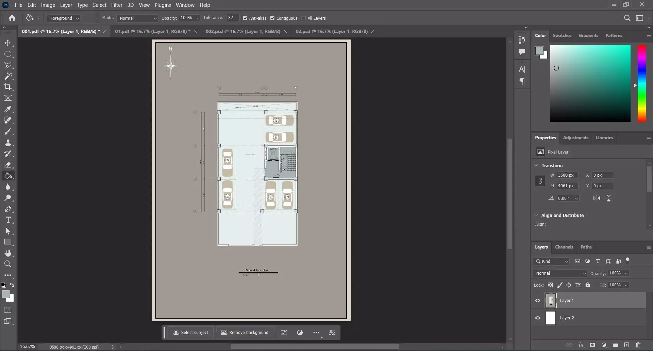Toggle lock layer position

(x=569, y=285)
